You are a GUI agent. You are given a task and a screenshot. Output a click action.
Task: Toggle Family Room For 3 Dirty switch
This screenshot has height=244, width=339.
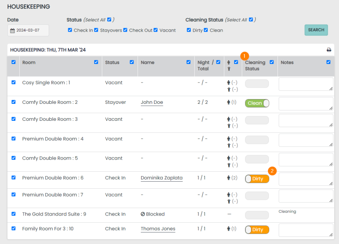pos(257,230)
